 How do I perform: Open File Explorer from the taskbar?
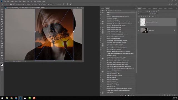pyautogui.click(x=7, y=98)
